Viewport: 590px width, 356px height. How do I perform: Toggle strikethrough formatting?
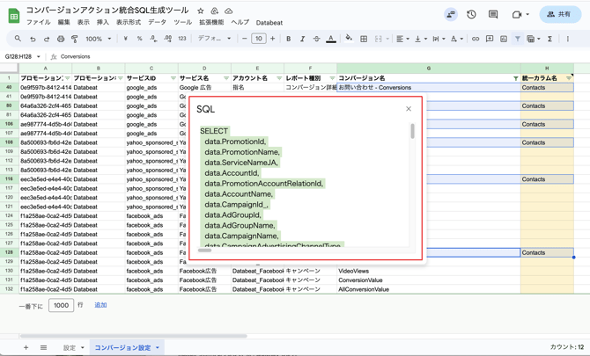pos(316,39)
